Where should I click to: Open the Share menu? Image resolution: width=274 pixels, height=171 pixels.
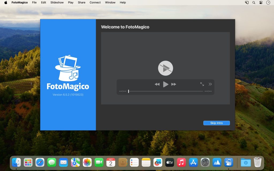pyautogui.click(x=82, y=2)
